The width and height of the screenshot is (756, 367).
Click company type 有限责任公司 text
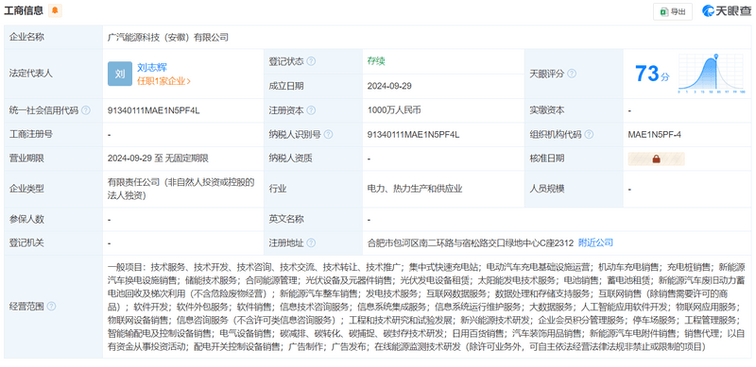pos(180,189)
